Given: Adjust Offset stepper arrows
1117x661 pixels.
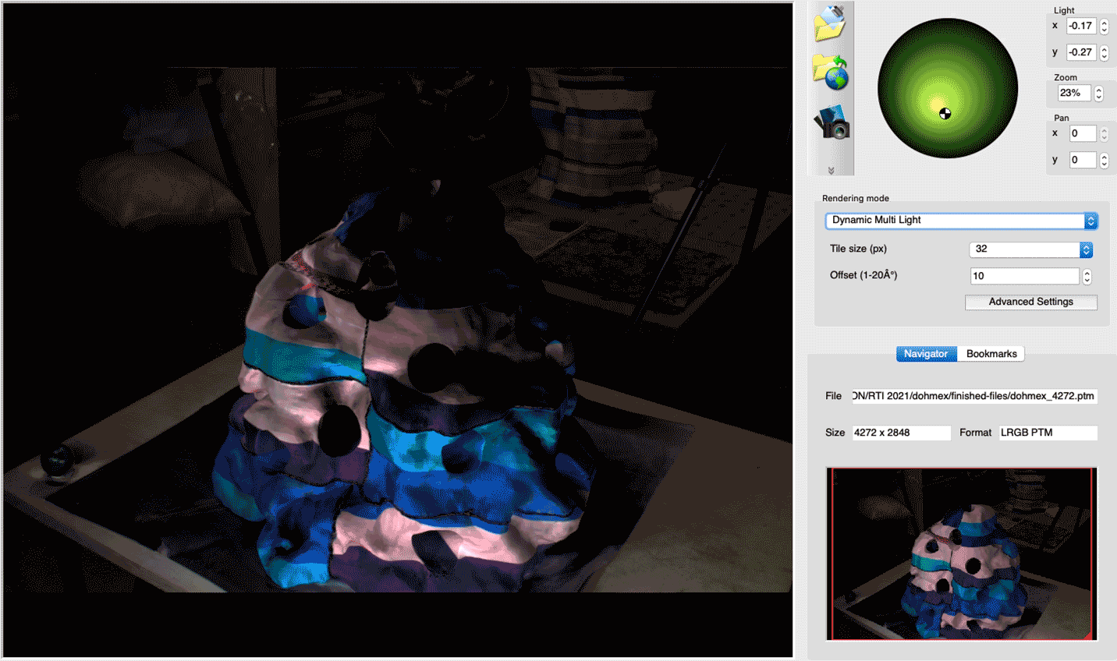Looking at the screenshot, I should tap(1087, 277).
